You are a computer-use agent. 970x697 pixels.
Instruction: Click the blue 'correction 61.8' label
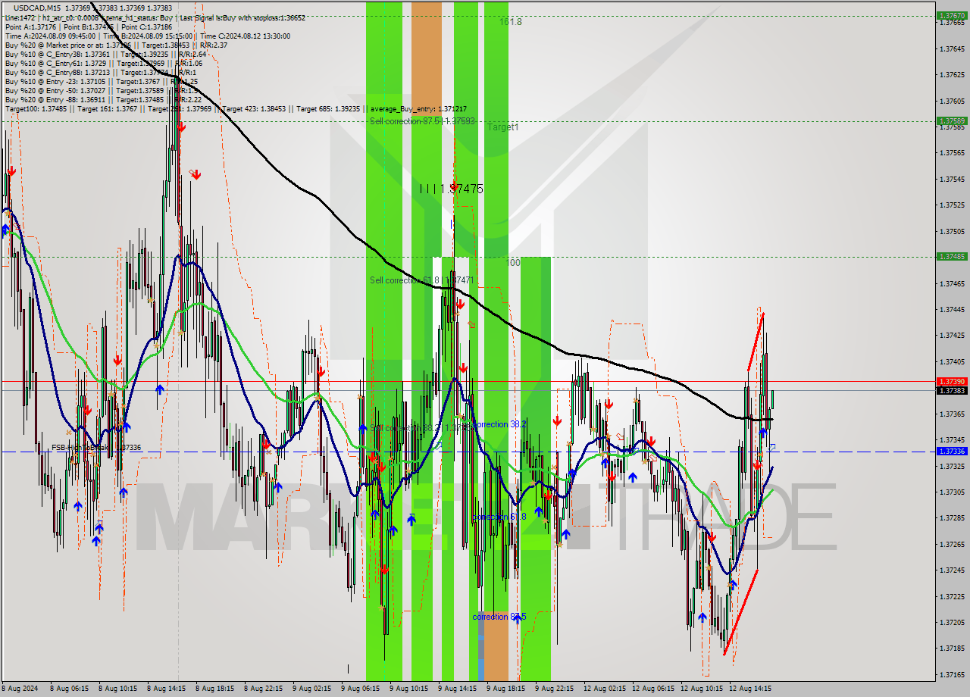point(499,517)
